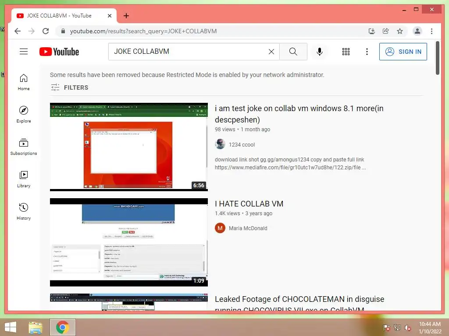The image size is (449, 336).
Task: Open the Windows Start button
Action: coord(11,327)
